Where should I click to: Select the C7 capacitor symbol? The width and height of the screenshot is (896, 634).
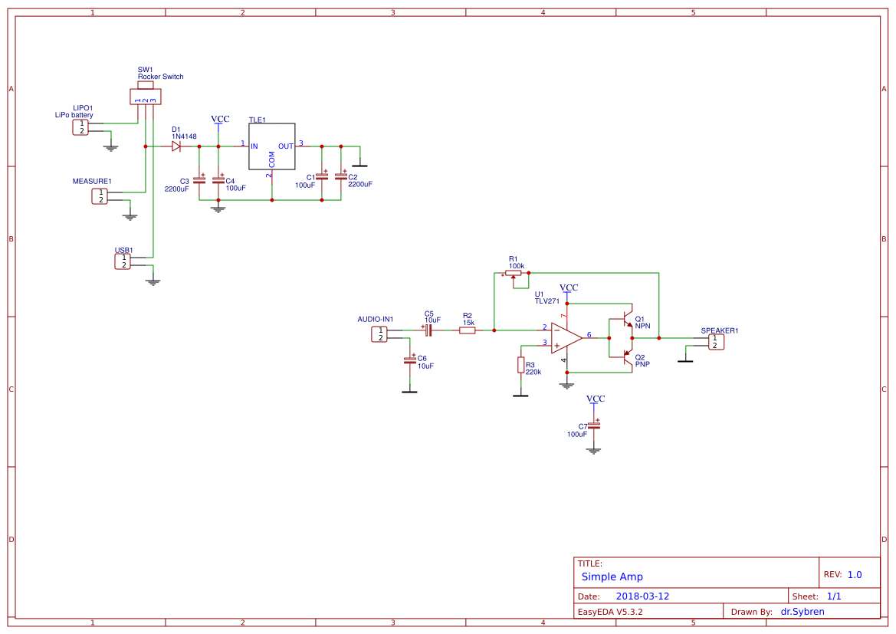pos(594,425)
